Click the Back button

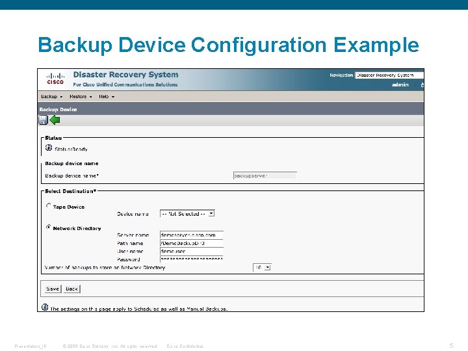(x=72, y=289)
